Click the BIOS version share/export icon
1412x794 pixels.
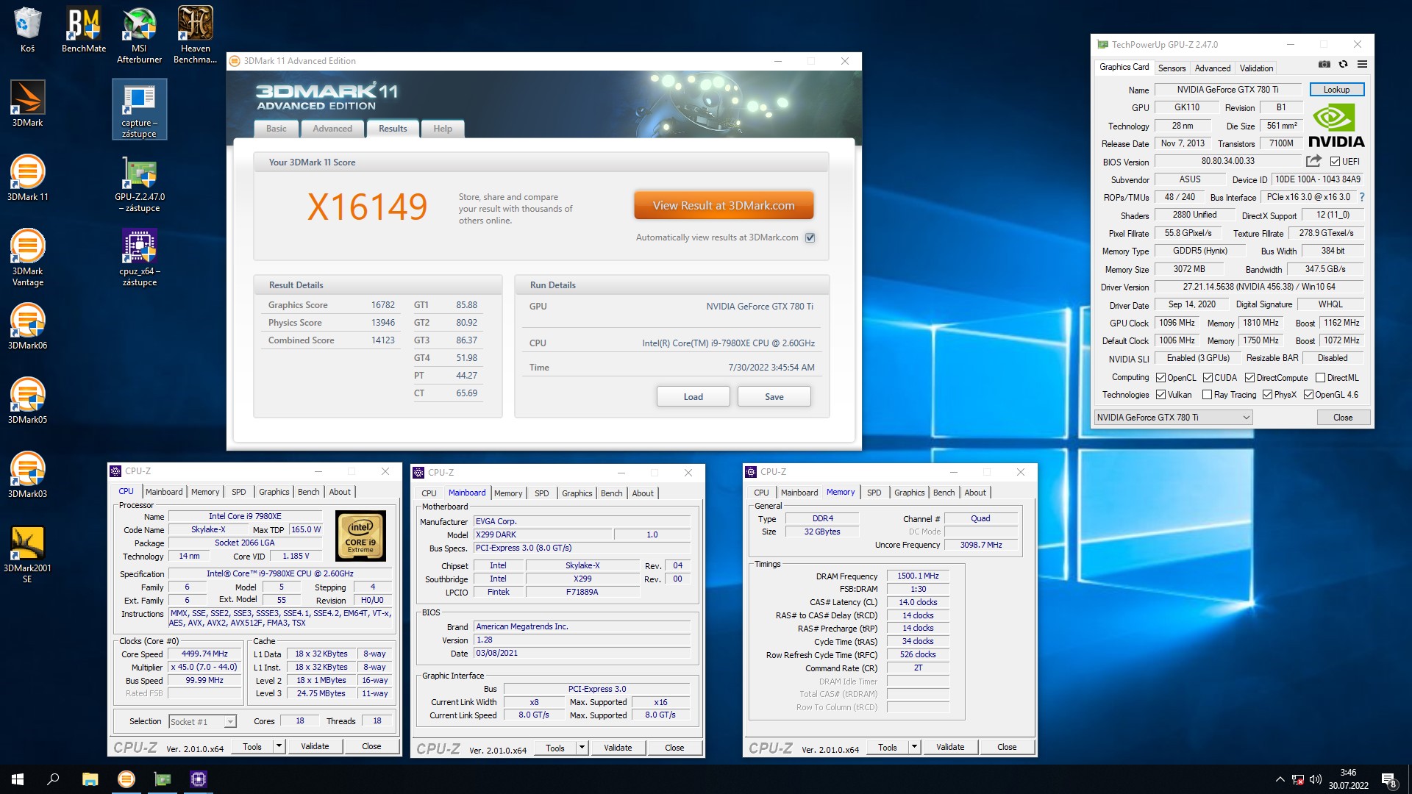coord(1313,161)
